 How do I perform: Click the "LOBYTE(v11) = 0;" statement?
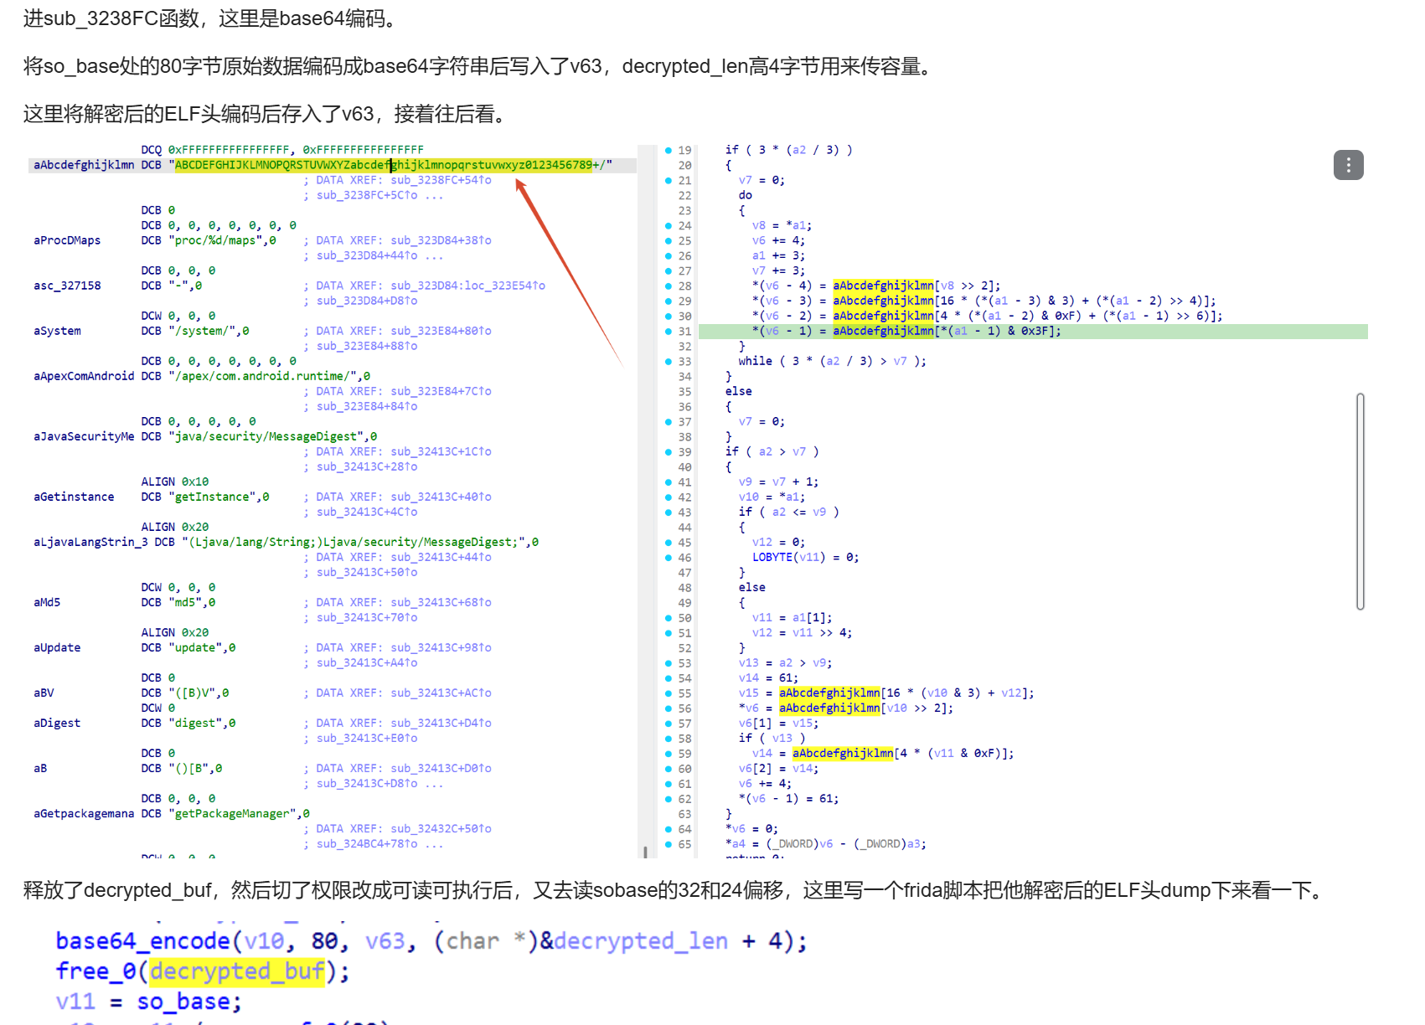pos(805,557)
